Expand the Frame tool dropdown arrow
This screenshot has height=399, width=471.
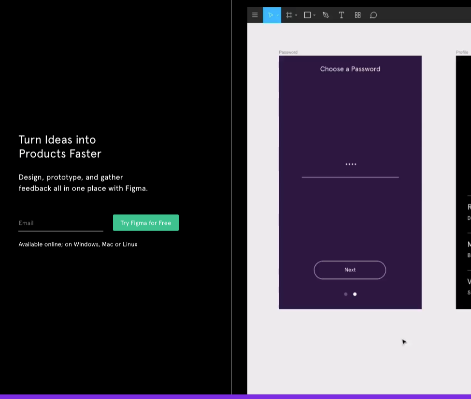(x=296, y=15)
